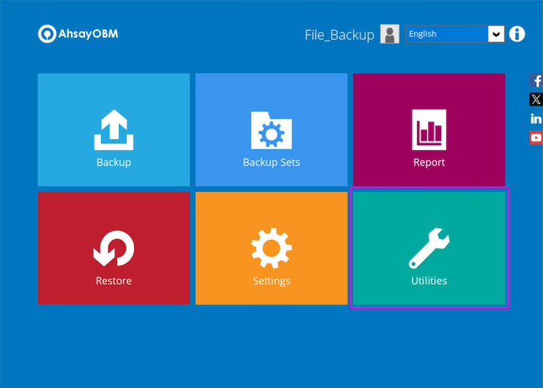Select the Restore tile label
This screenshot has width=543, height=388.
click(x=113, y=281)
